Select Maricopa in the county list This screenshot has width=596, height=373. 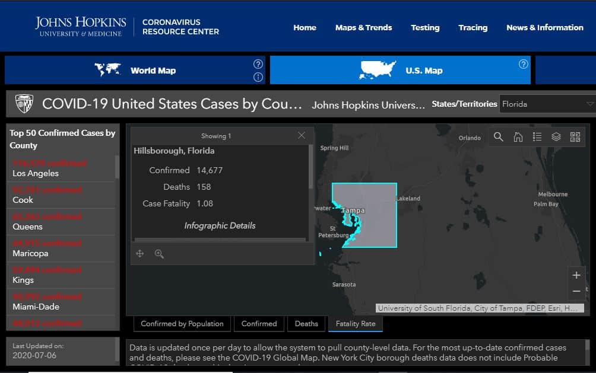61,248
